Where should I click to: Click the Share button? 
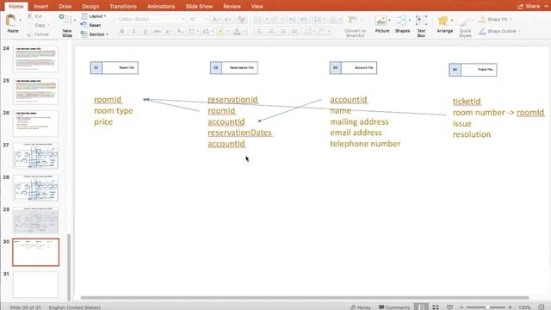529,6
